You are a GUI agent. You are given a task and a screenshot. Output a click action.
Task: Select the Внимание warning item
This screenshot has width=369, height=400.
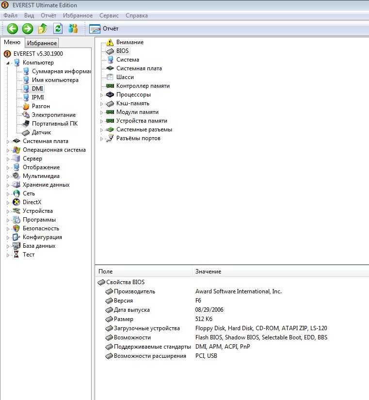130,42
